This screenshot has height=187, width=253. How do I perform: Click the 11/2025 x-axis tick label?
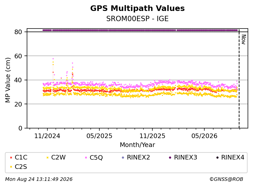(x=152, y=136)
